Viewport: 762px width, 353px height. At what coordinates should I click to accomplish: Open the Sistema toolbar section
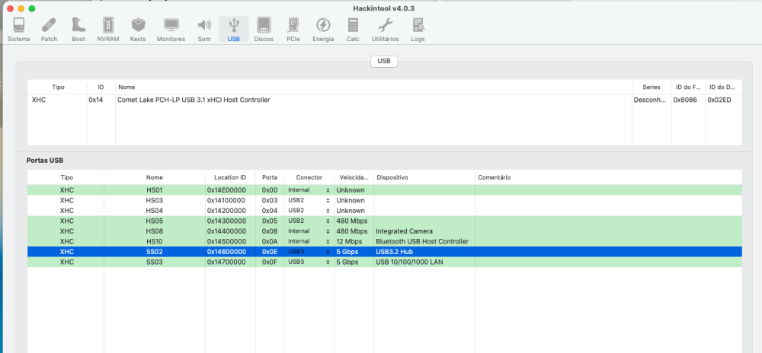[19, 29]
